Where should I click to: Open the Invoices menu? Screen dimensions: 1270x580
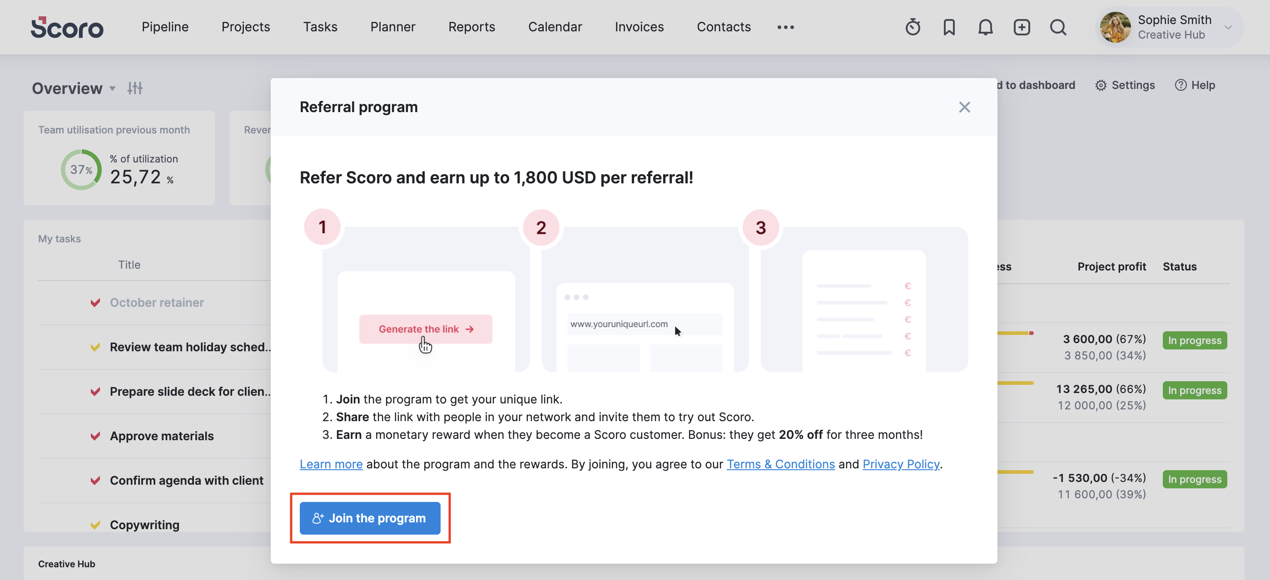click(x=639, y=27)
